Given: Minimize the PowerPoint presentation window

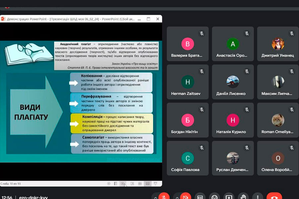Looking at the screenshot, I should click(x=140, y=19).
